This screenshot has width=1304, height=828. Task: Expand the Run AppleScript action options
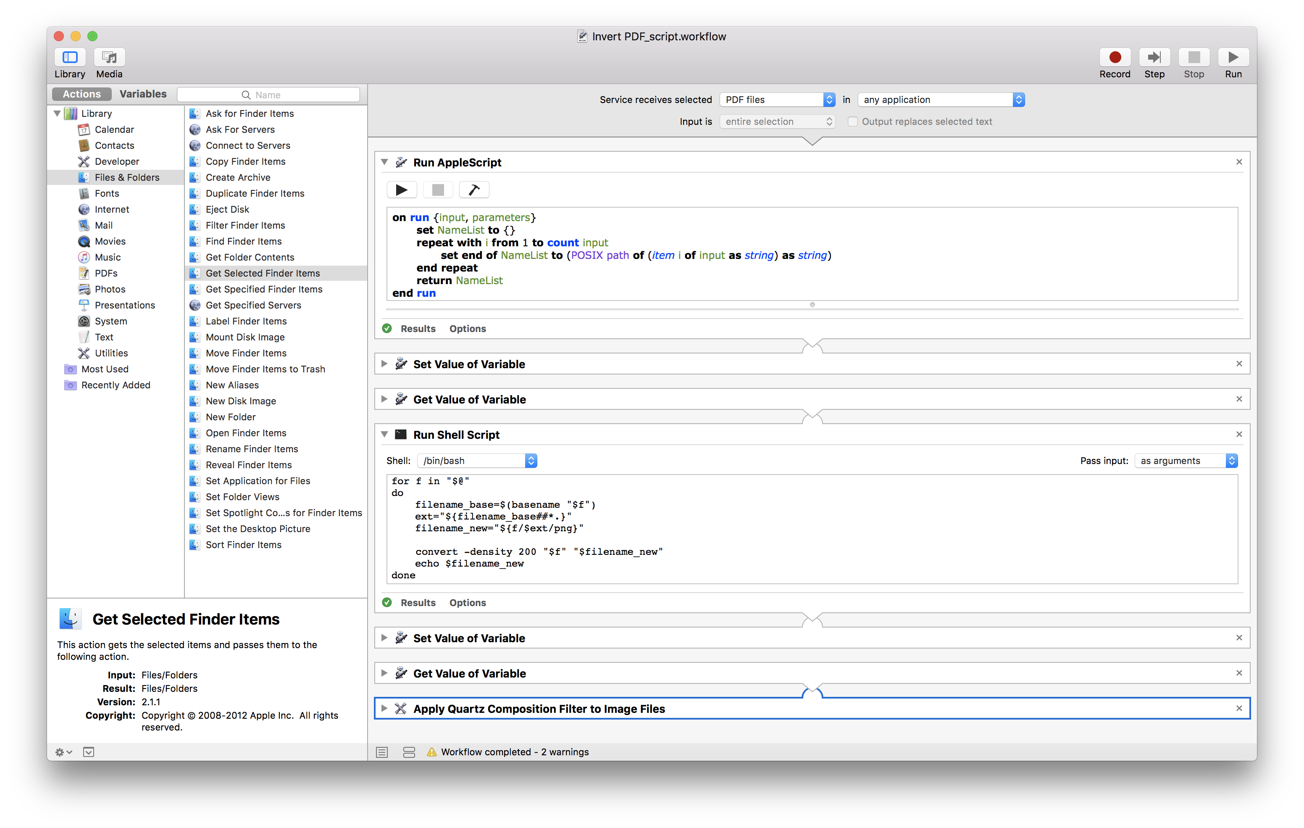468,328
